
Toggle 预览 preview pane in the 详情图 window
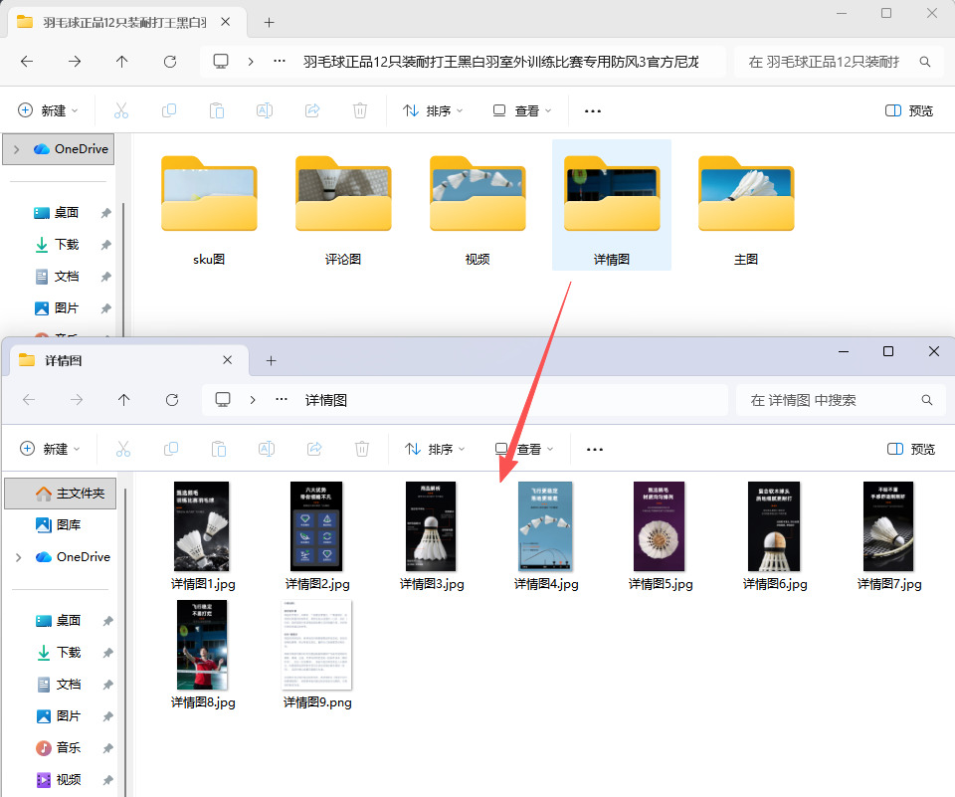click(910, 449)
